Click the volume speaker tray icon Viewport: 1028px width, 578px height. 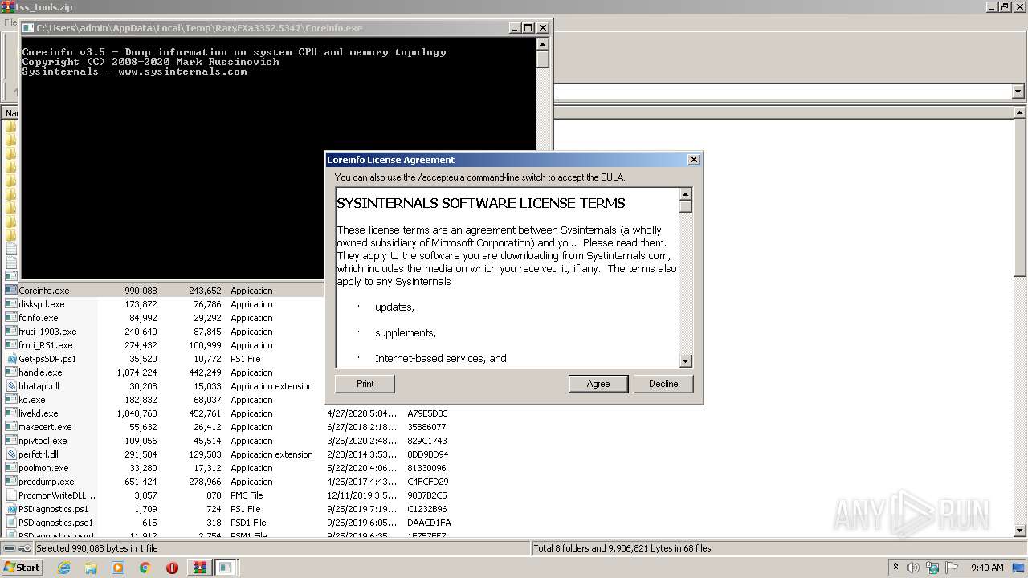(x=914, y=568)
